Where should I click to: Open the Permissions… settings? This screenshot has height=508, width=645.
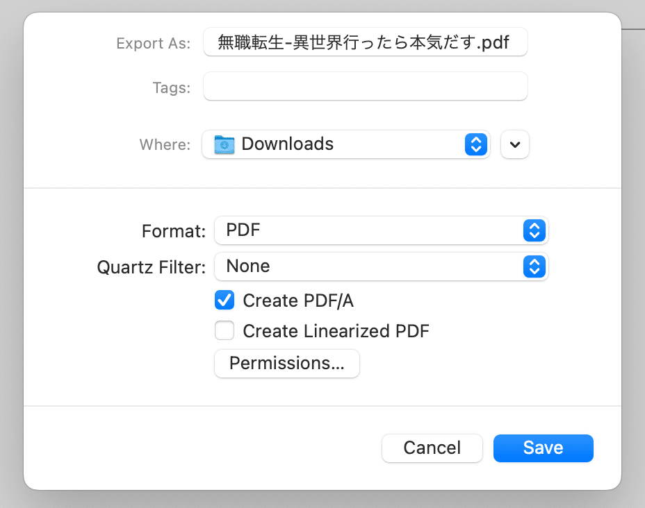(x=287, y=364)
